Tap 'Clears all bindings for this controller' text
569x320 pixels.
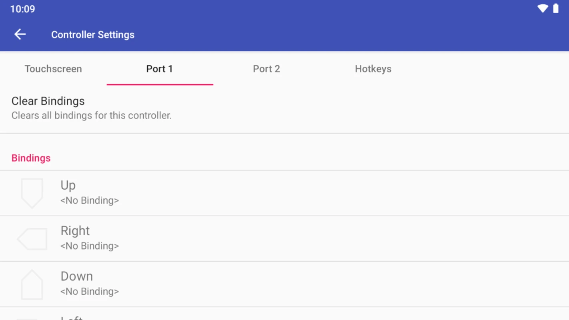pyautogui.click(x=92, y=116)
